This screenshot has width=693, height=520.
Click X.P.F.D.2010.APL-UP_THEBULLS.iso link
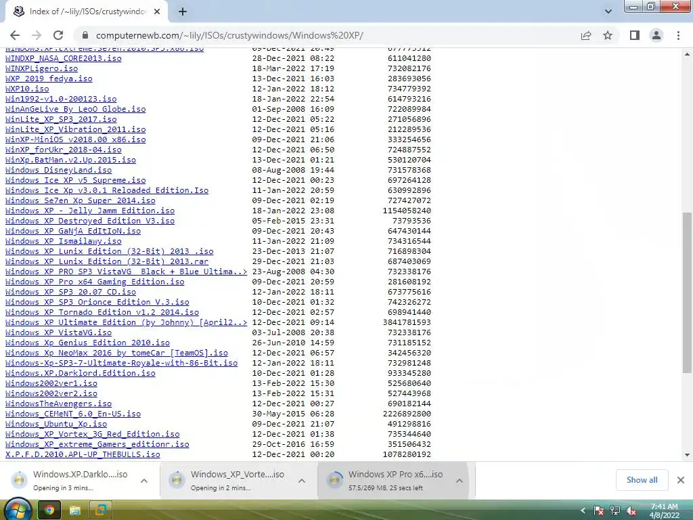pos(83,455)
